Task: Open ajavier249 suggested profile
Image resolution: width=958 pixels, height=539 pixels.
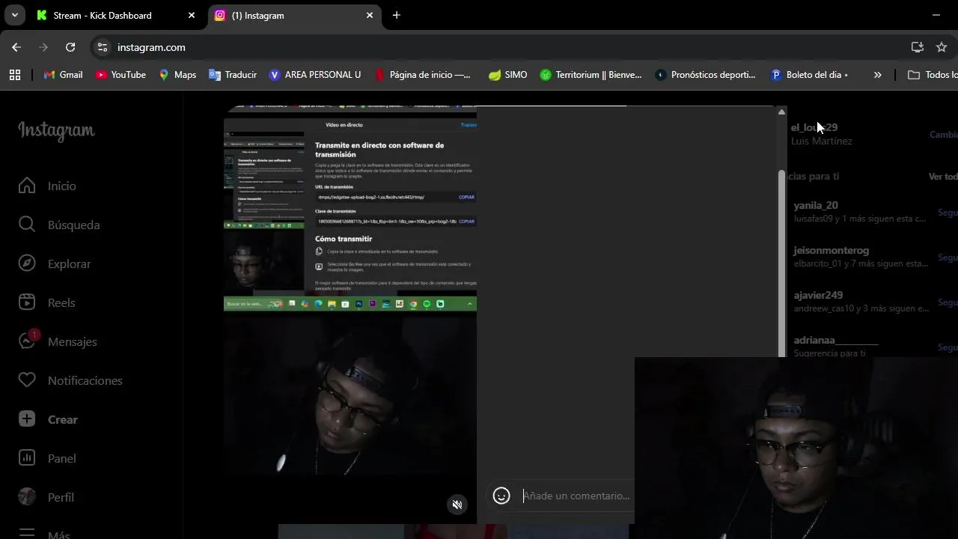Action: pos(818,295)
